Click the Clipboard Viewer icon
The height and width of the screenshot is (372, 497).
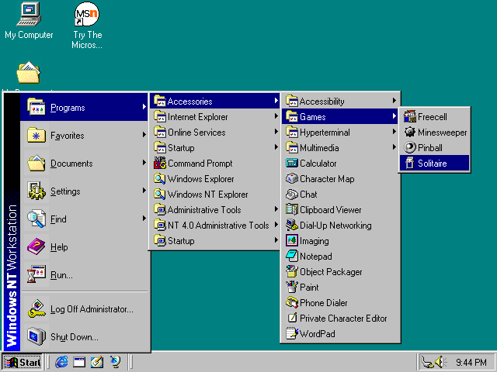tap(292, 210)
